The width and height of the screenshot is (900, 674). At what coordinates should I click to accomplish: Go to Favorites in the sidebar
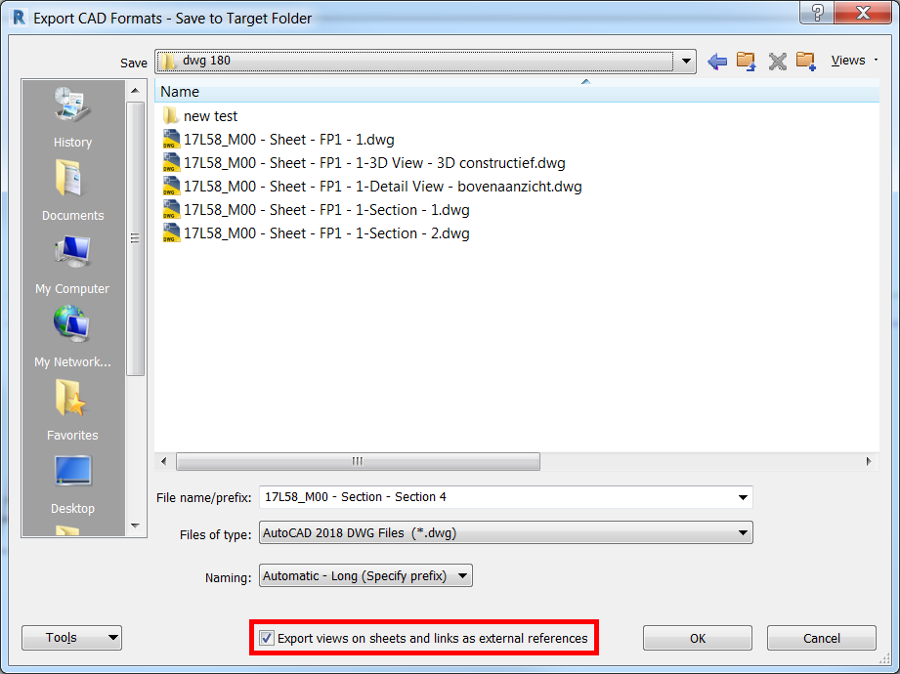tap(72, 411)
